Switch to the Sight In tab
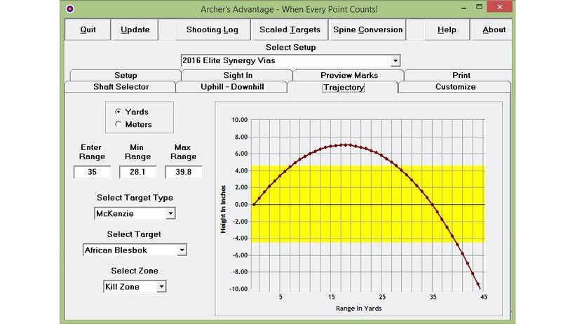Viewport: 575px width, 324px height. point(238,75)
